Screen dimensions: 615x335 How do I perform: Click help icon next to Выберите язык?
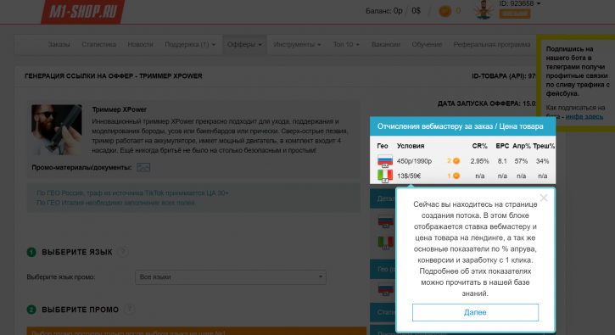point(123,252)
